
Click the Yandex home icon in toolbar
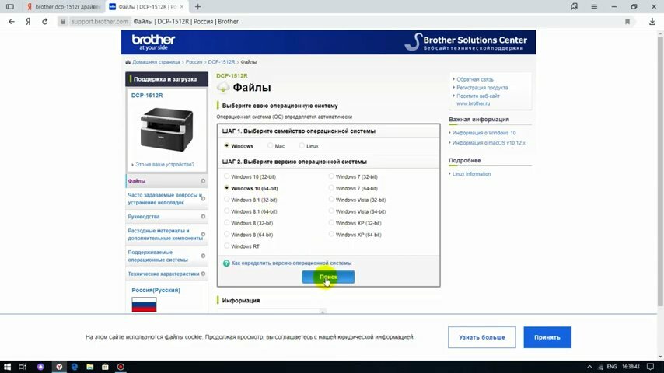point(28,22)
